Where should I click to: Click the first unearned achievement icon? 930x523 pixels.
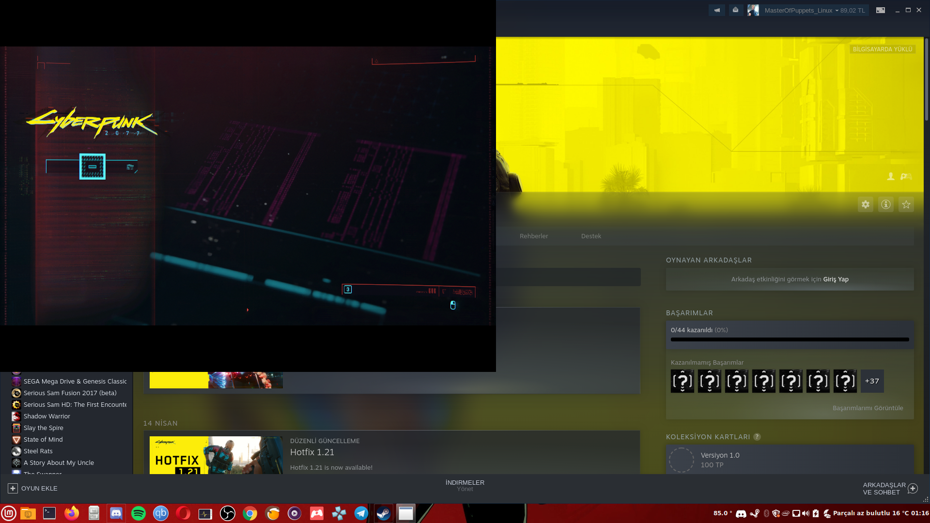(682, 381)
